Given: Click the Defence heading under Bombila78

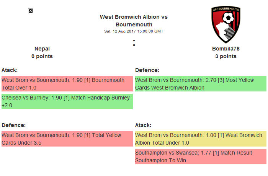Looking at the screenshot, I should point(147,70).
